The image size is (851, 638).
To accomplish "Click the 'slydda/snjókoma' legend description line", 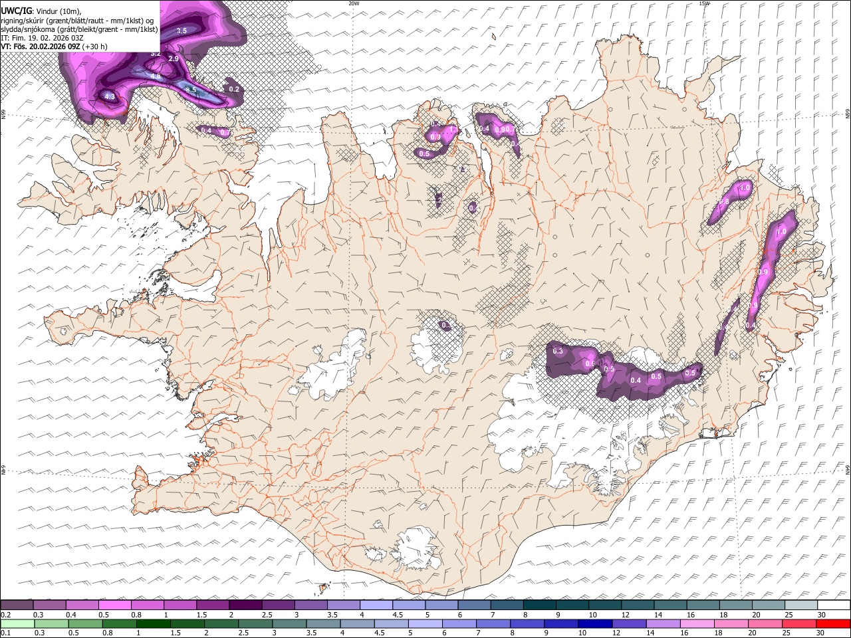I will click(79, 29).
